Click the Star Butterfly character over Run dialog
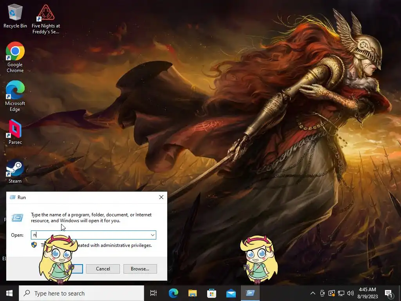401x301 pixels. coord(58,259)
